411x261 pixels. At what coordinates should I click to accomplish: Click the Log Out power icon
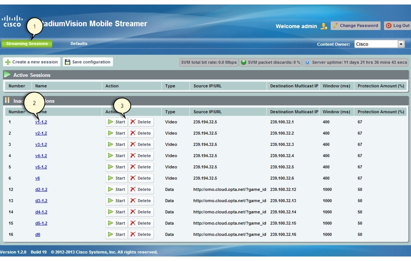(388, 25)
